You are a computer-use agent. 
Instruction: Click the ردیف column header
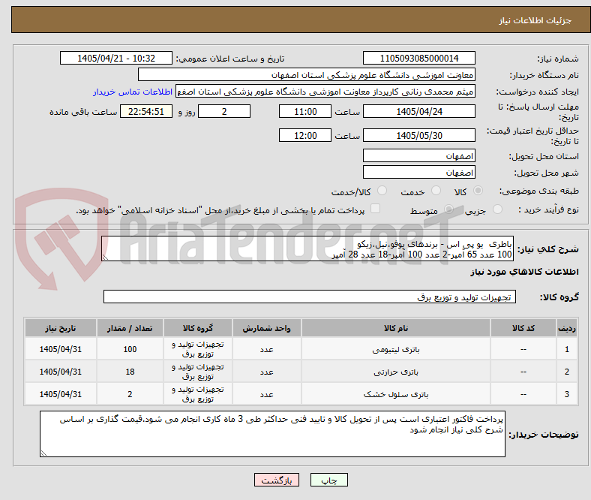coord(567,328)
